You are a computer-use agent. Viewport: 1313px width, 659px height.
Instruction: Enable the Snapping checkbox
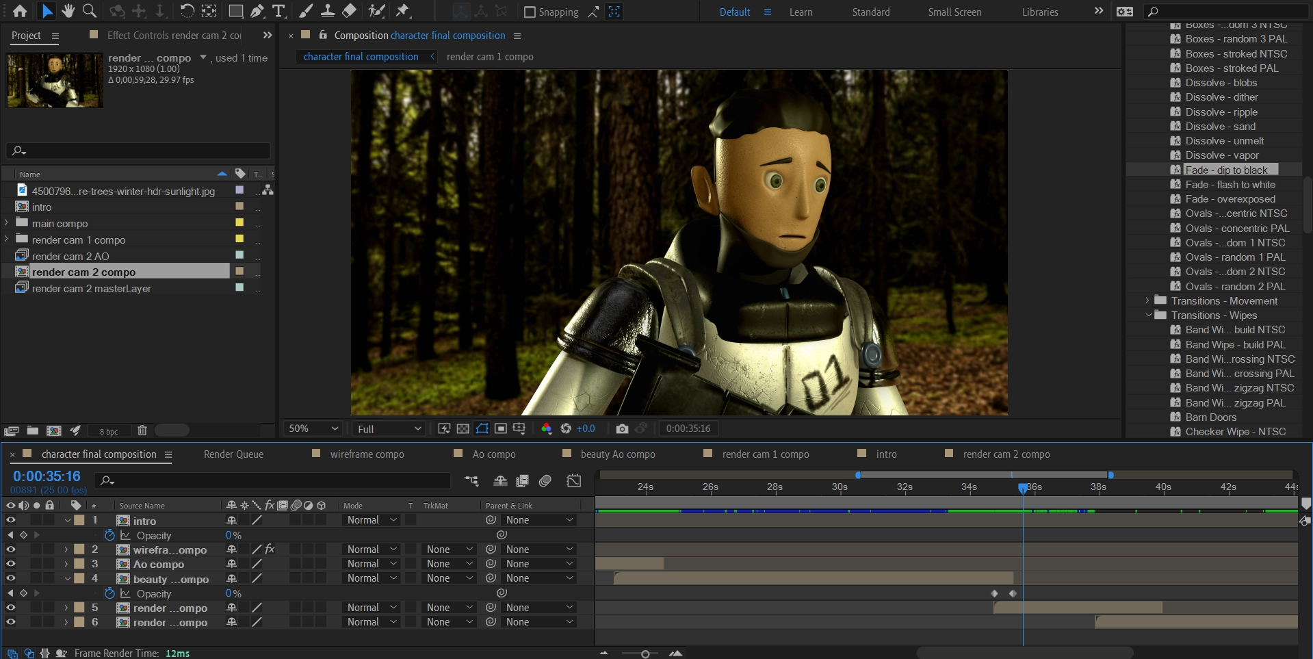pos(530,12)
